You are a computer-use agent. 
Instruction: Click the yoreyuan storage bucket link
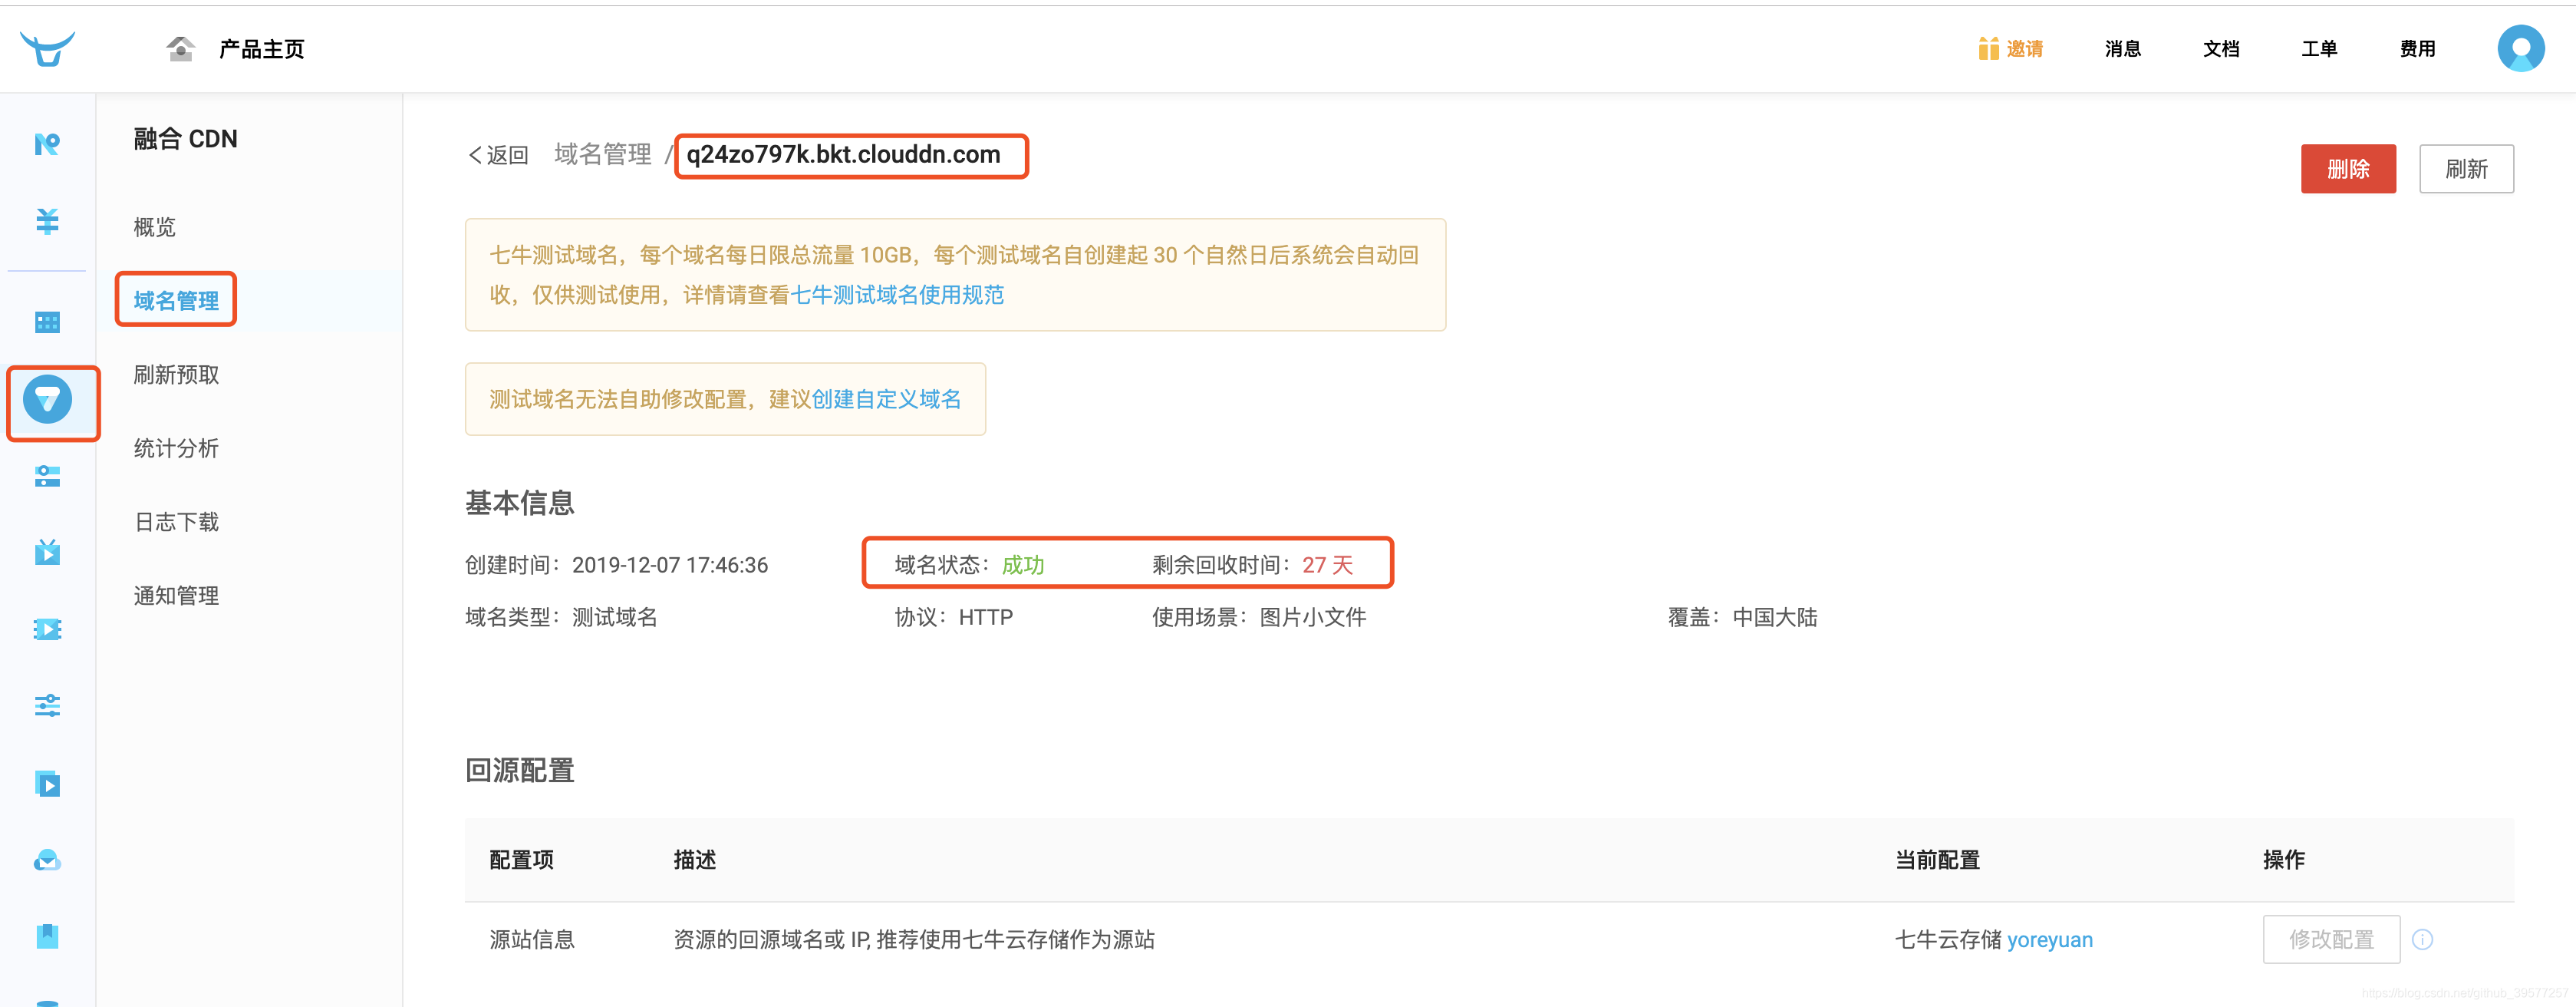[2049, 939]
